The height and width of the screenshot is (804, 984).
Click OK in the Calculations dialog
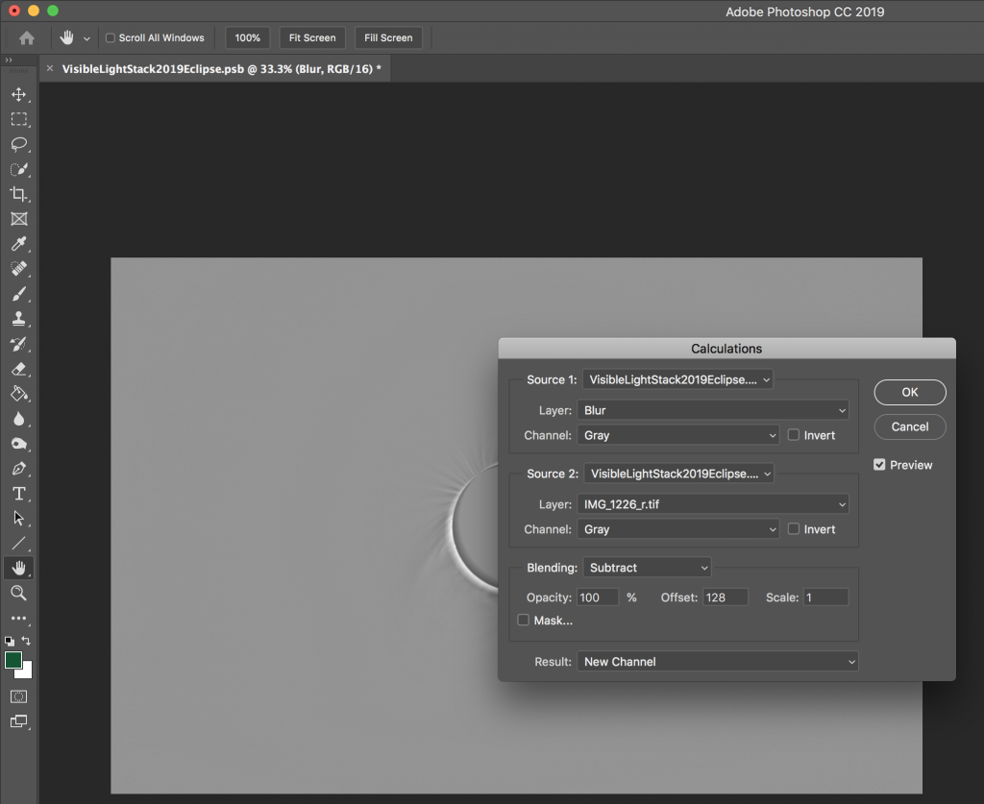[x=909, y=392]
